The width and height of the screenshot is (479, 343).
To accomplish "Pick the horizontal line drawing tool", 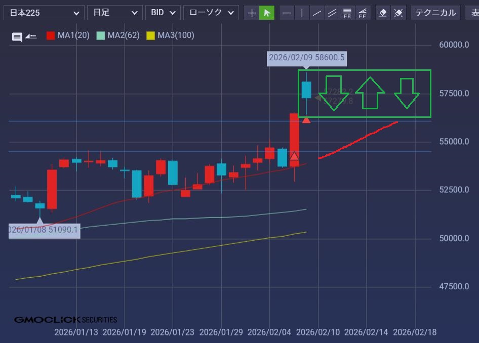I will click(x=287, y=13).
